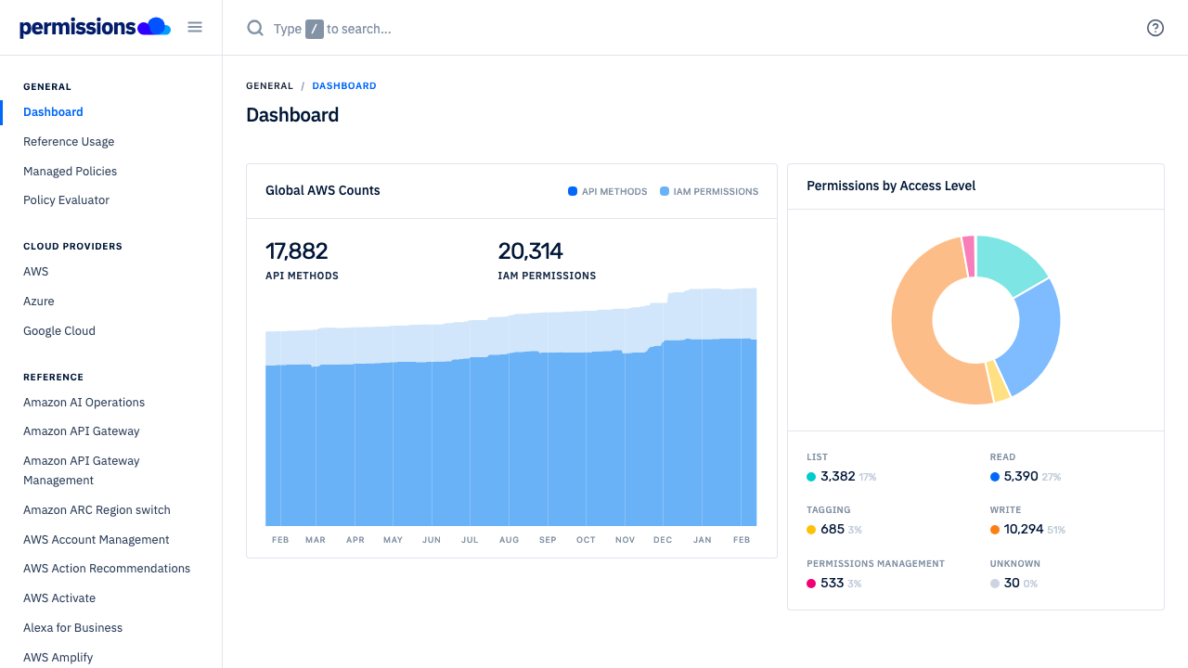Toggle API METHODS legend entry
Image resolution: width=1188 pixels, height=668 pixels.
pyautogui.click(x=608, y=191)
